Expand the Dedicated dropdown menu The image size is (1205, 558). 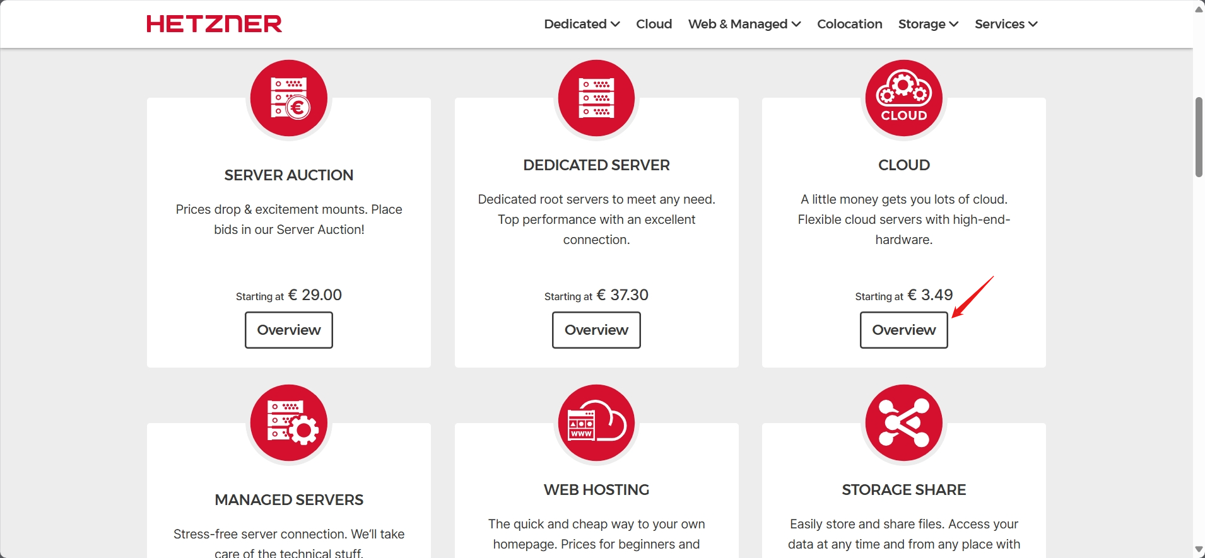point(582,24)
